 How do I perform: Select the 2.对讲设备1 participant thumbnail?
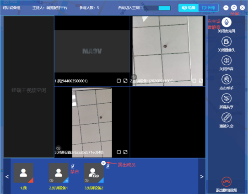(59, 173)
